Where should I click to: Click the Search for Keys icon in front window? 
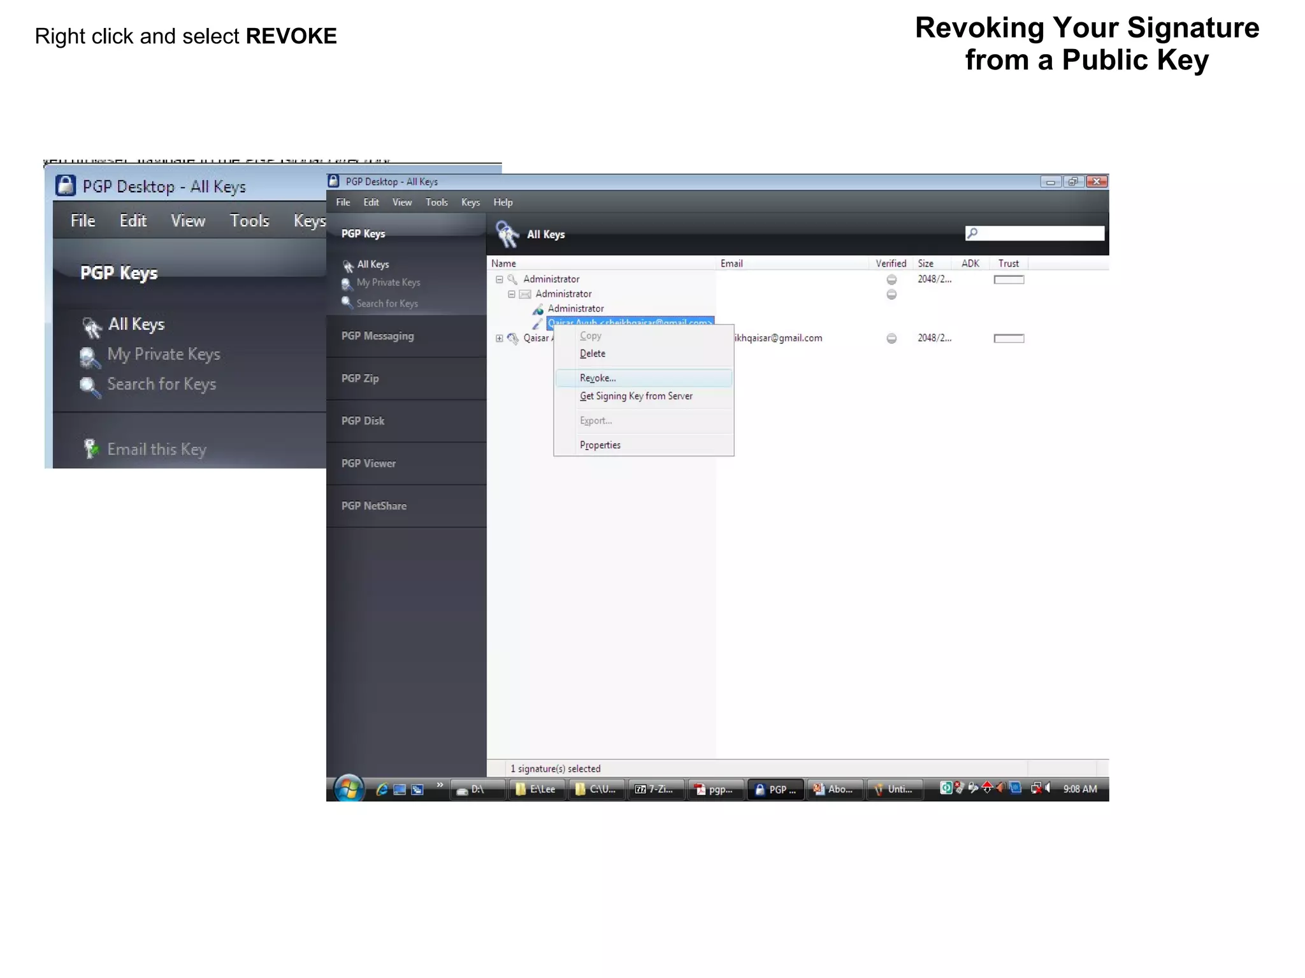[x=347, y=302]
